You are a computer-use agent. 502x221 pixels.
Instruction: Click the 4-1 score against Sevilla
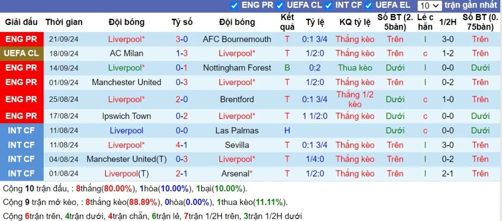tap(182, 145)
